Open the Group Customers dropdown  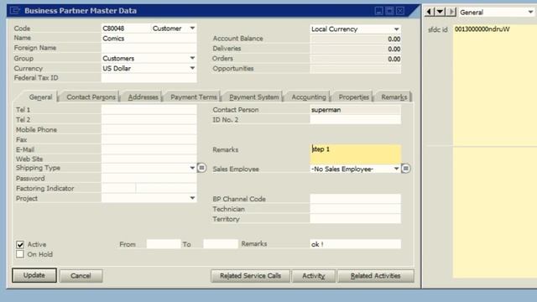(192, 58)
